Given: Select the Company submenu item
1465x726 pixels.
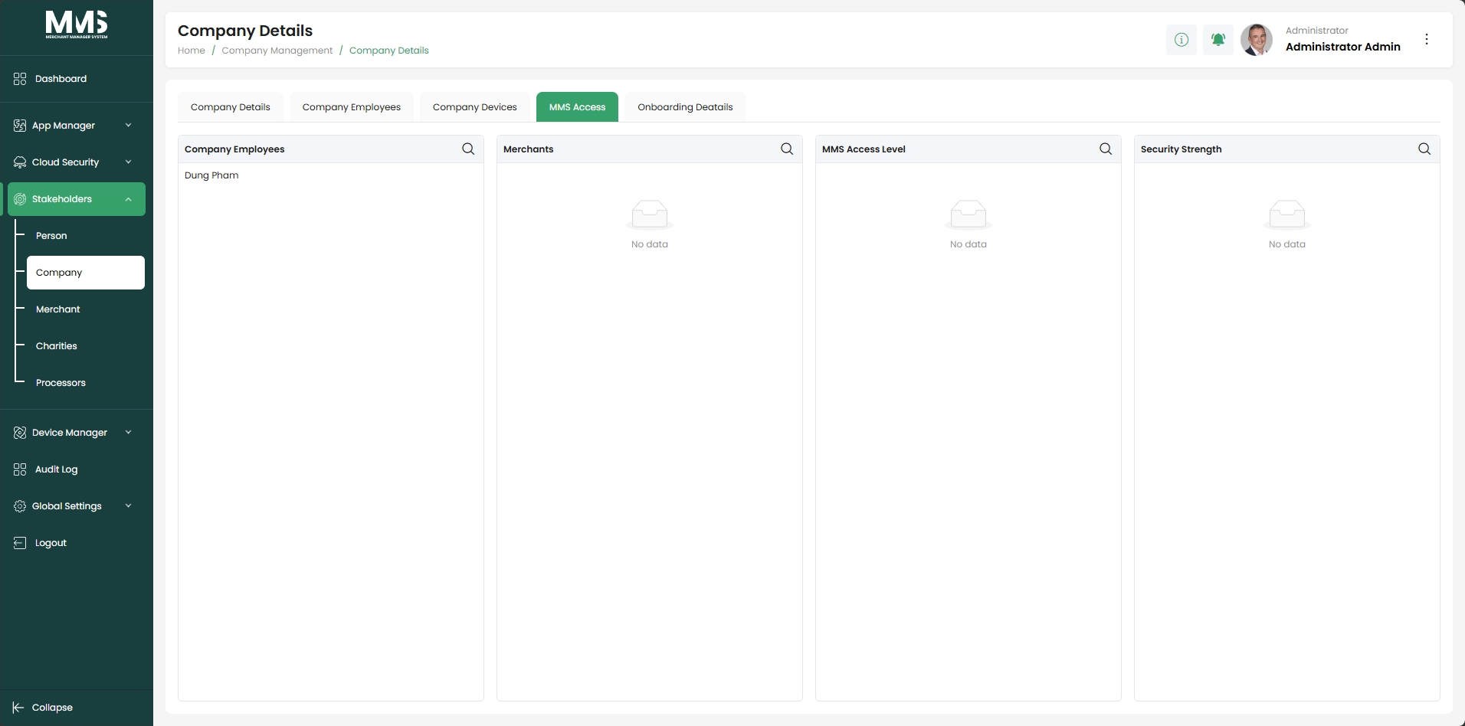Looking at the screenshot, I should [86, 273].
